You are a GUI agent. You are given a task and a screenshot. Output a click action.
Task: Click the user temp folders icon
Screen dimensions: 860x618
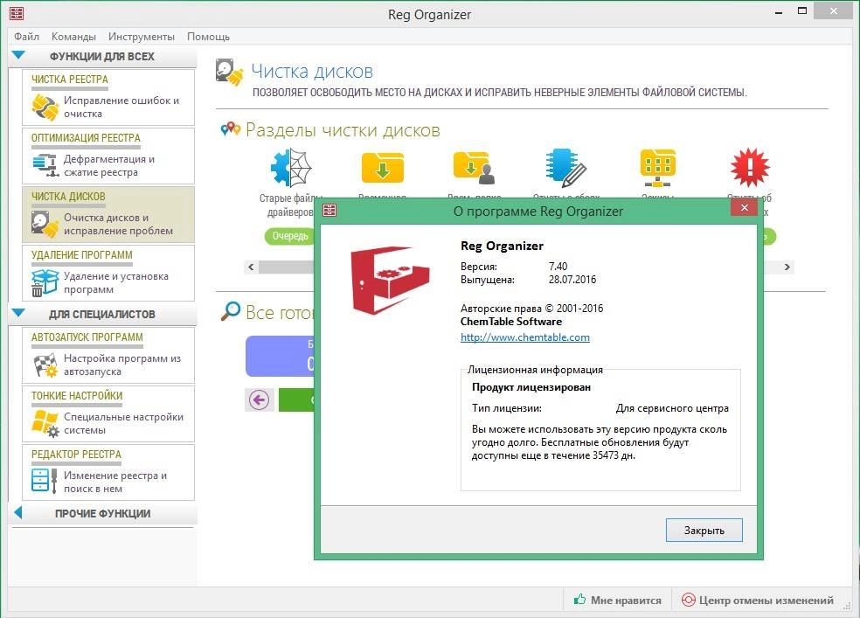pyautogui.click(x=474, y=168)
